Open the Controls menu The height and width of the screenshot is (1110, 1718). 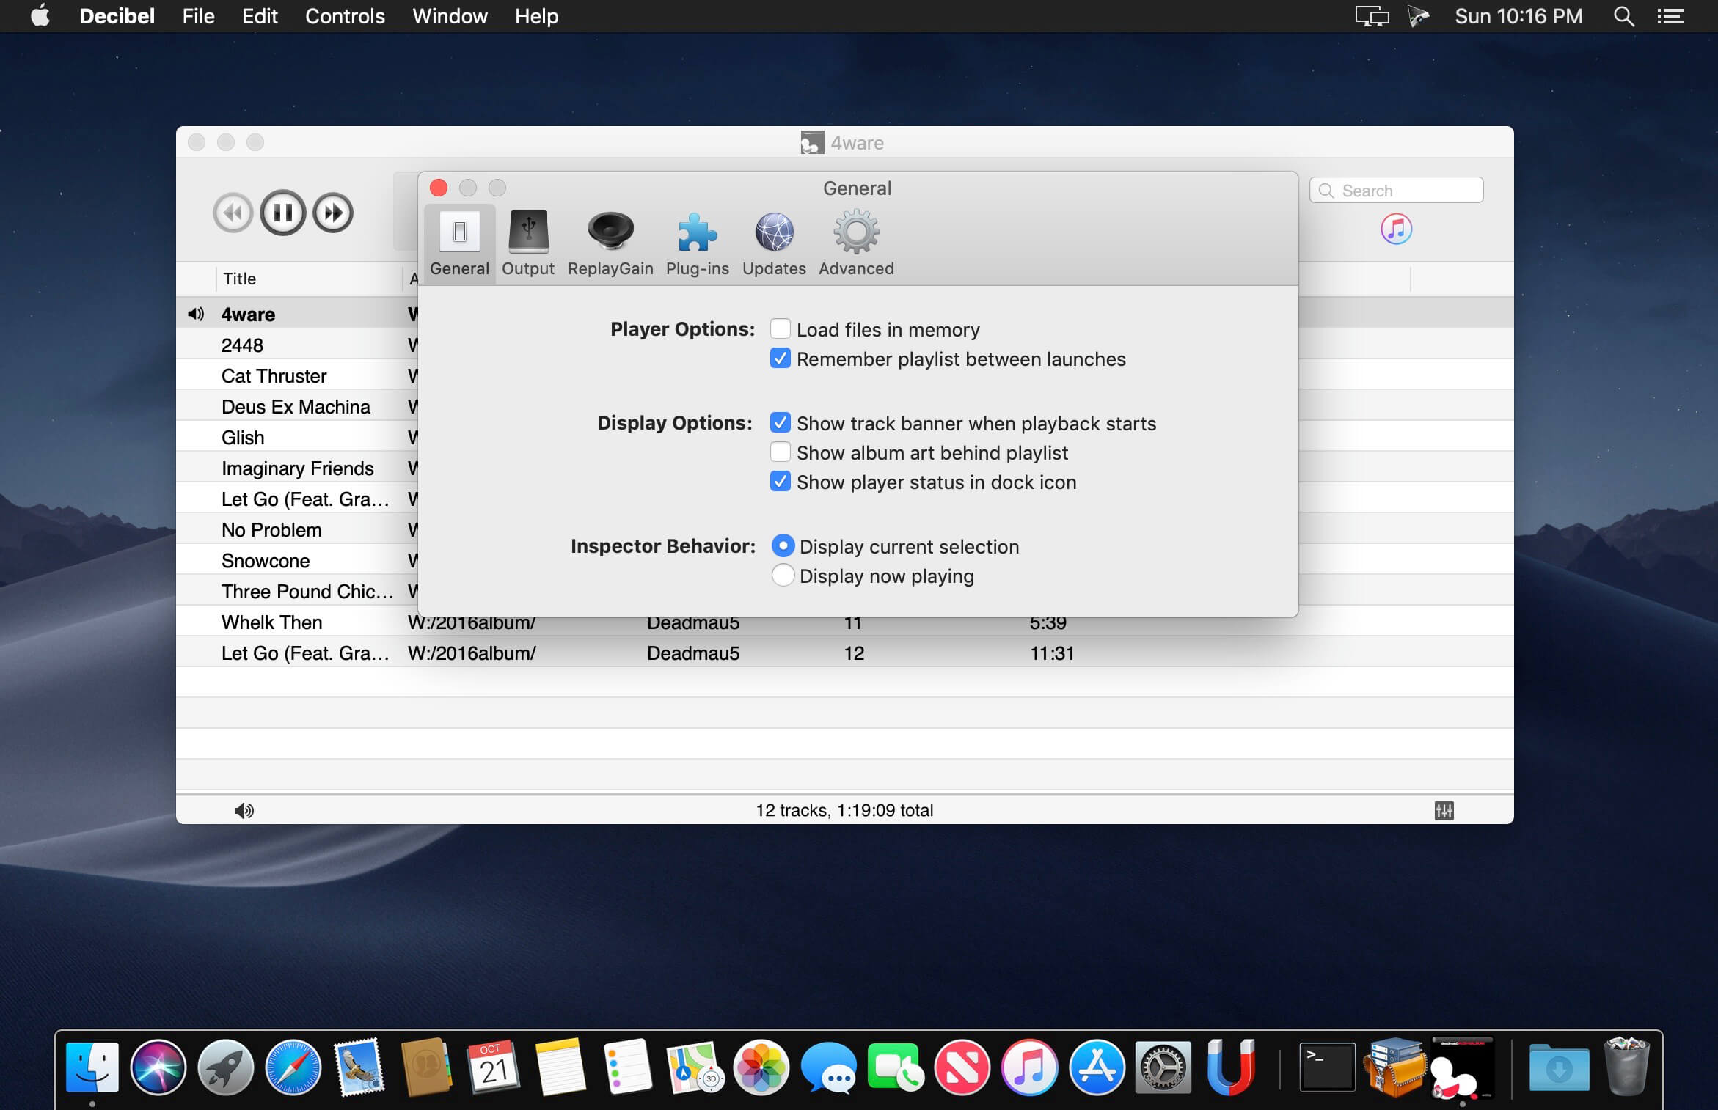click(x=345, y=16)
